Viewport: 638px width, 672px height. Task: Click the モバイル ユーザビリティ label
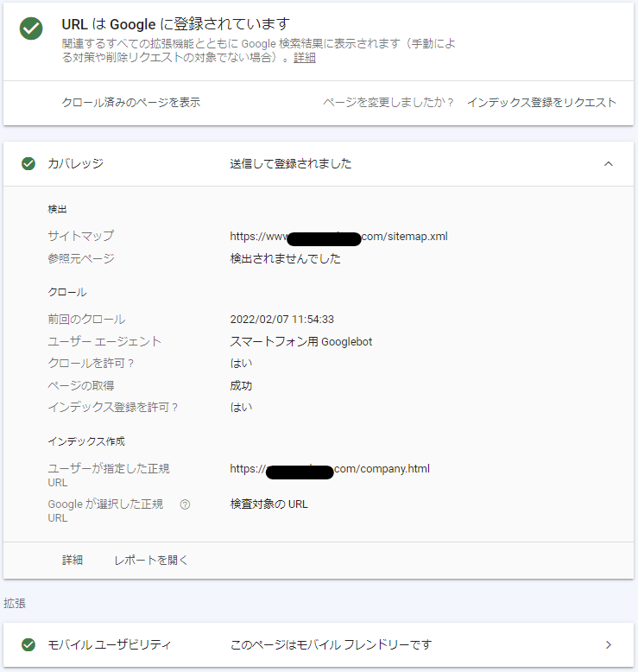coord(110,644)
